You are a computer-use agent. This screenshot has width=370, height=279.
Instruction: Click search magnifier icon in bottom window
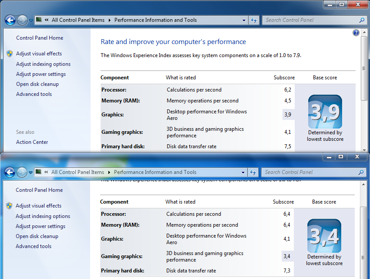(361, 172)
